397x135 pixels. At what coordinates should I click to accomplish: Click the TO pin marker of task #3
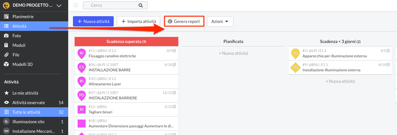pos(295,53)
